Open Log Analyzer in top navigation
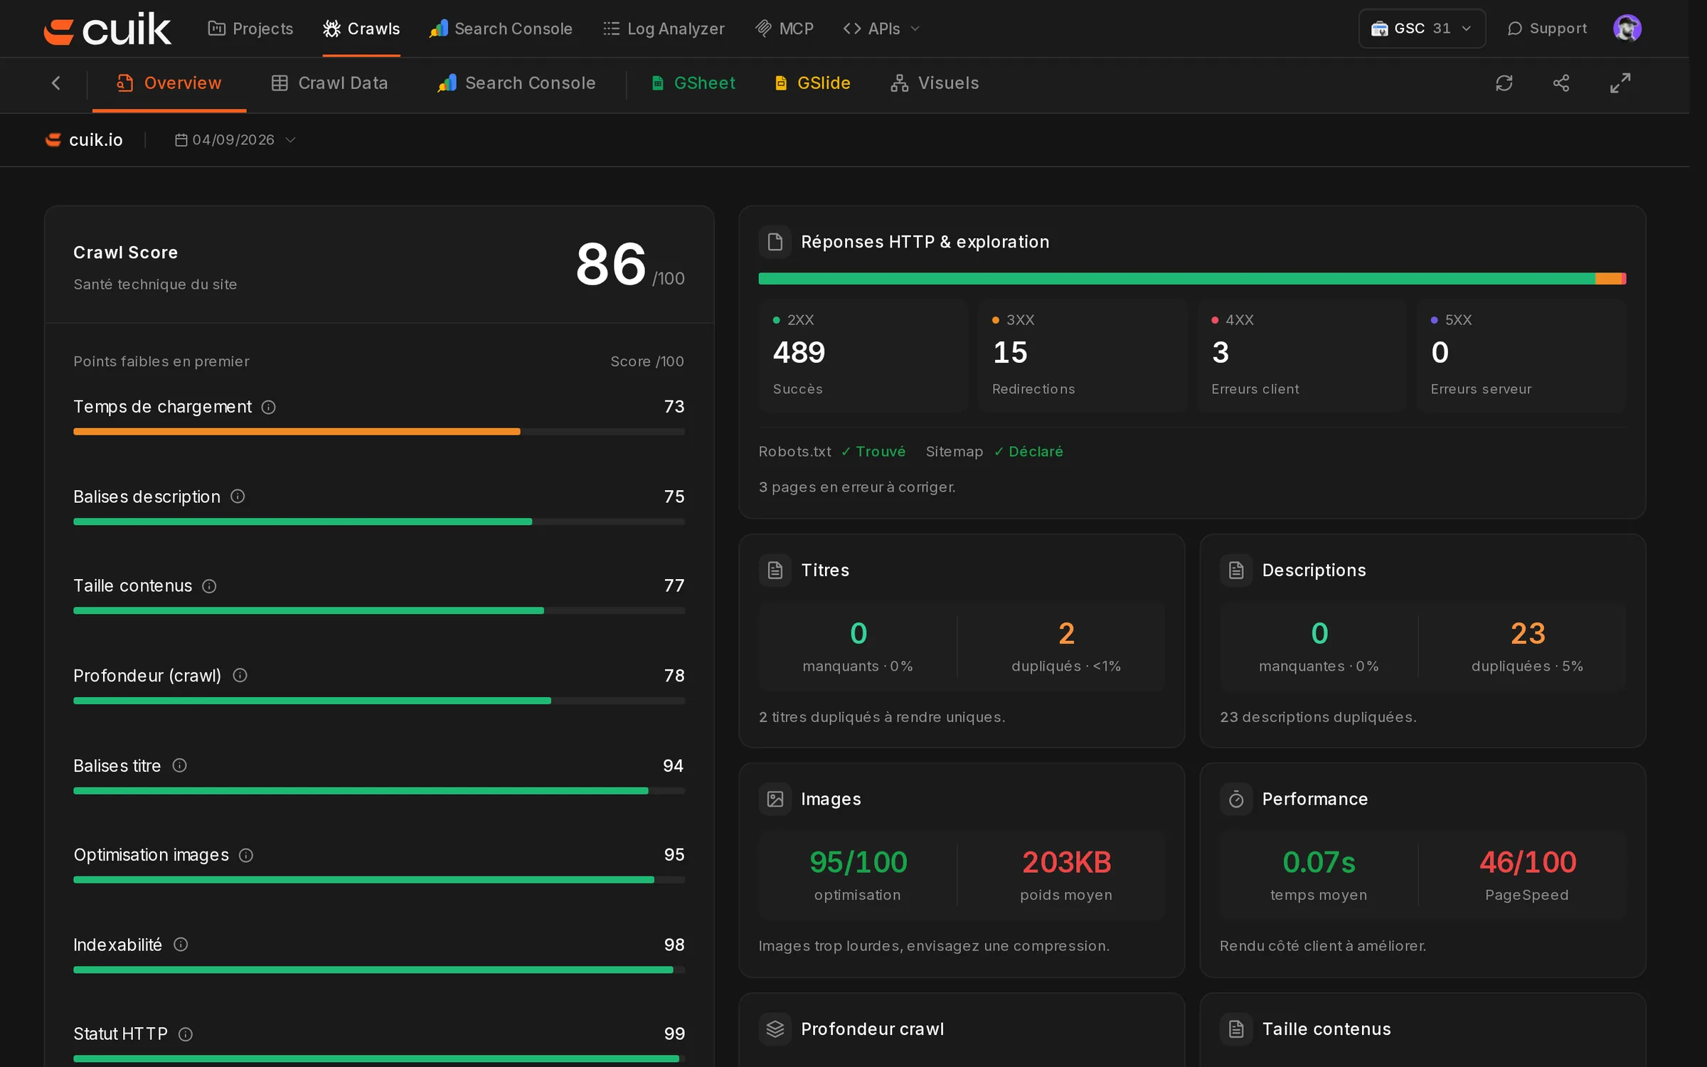 click(664, 28)
